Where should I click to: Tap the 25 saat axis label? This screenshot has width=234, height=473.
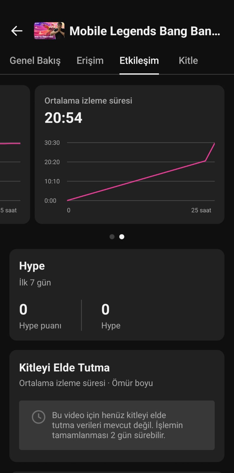coord(201,210)
